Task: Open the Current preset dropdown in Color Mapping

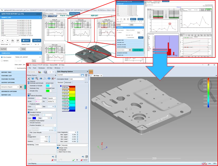Action: (69, 75)
